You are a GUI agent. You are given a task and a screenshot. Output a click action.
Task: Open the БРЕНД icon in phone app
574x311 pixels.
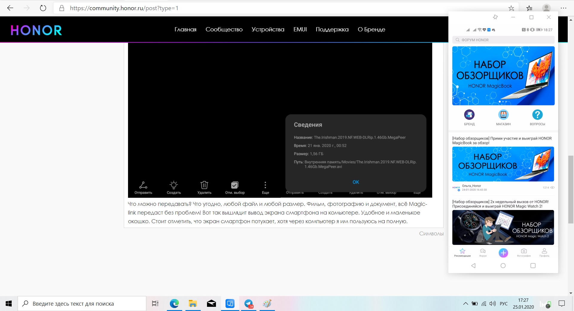(x=469, y=115)
